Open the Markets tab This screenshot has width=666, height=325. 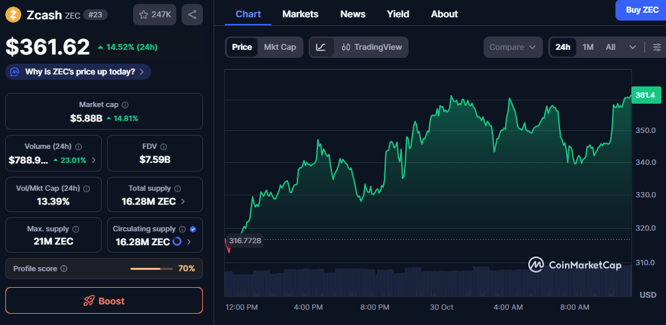pyautogui.click(x=300, y=14)
